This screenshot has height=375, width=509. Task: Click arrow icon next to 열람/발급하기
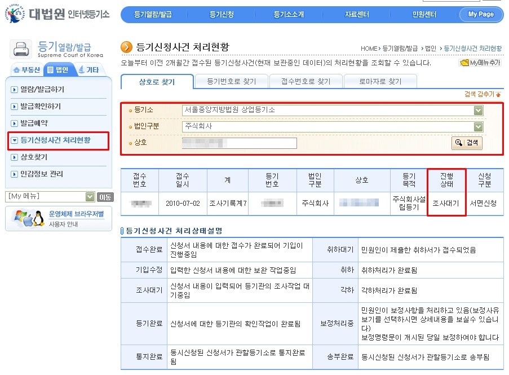tap(14, 90)
